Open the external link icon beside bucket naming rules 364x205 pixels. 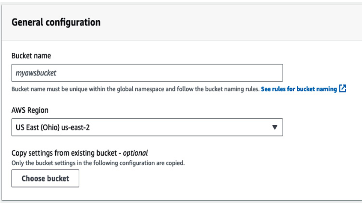343,88
